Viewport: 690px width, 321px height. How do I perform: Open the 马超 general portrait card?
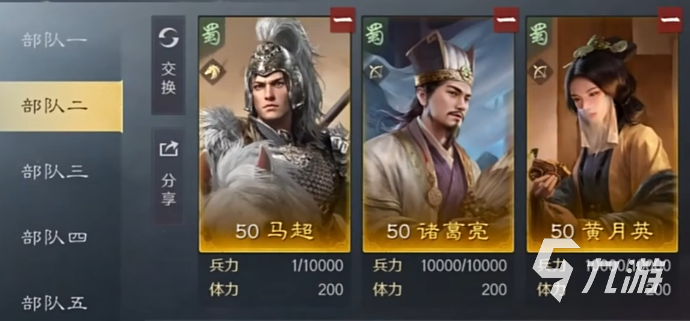275,134
